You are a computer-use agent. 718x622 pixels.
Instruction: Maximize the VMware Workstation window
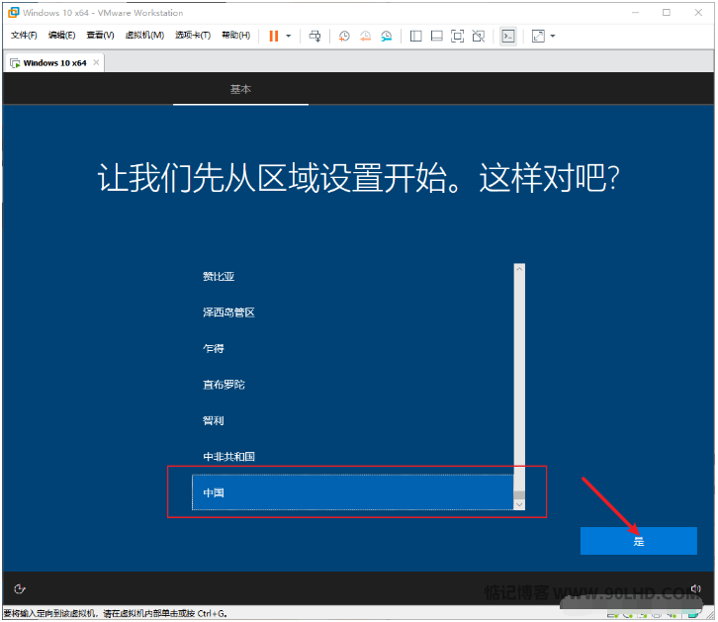tap(667, 13)
